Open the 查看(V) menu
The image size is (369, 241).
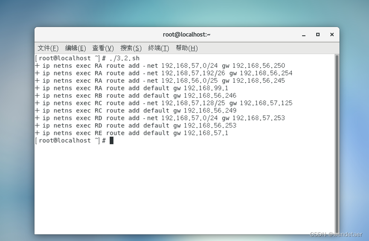pyautogui.click(x=103, y=48)
